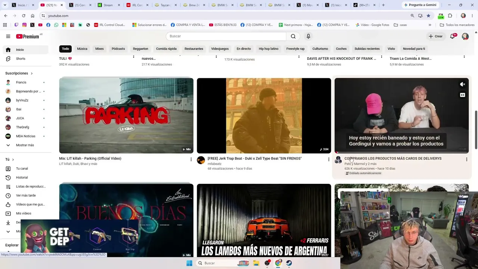The height and width of the screenshot is (269, 478).
Task: Open the account avatar menu in YouTube
Action: [x=465, y=36]
